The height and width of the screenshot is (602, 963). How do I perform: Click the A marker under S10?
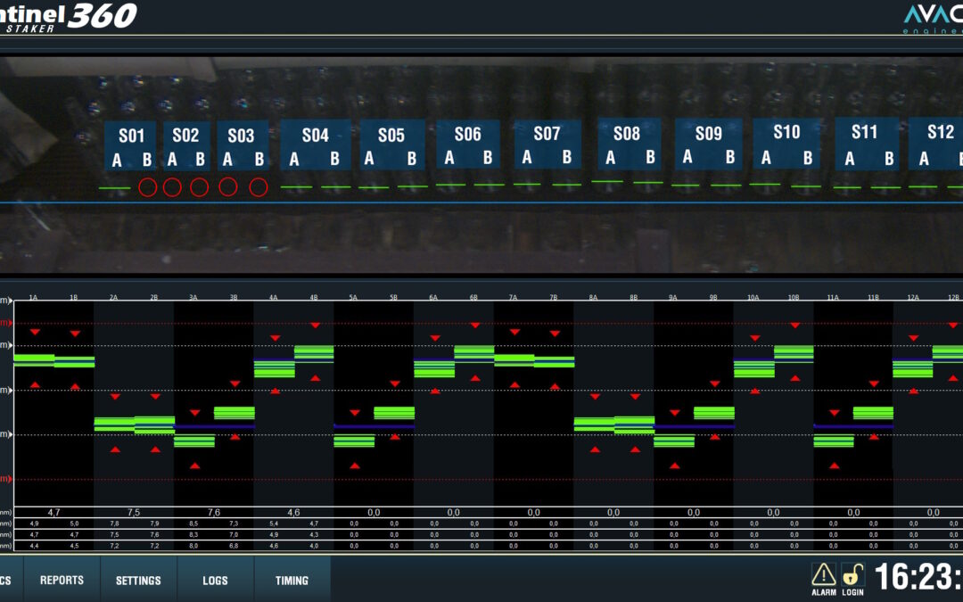pyautogui.click(x=766, y=158)
